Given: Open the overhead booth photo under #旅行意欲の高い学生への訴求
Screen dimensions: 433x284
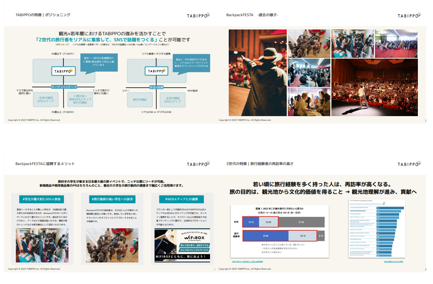Looking at the screenshot, I should pos(112,245).
